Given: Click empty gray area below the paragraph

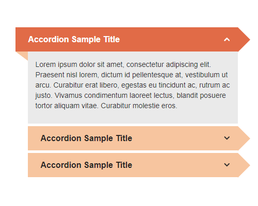Looking at the screenshot, I should pos(133,117).
